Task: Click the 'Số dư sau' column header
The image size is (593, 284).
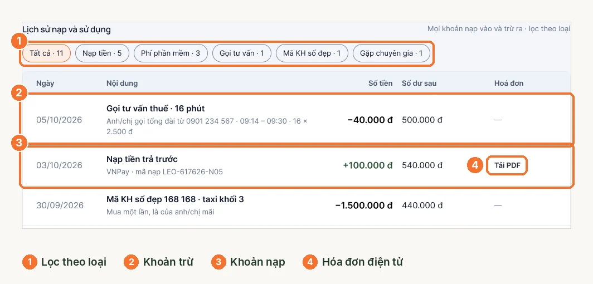Action: [x=419, y=83]
